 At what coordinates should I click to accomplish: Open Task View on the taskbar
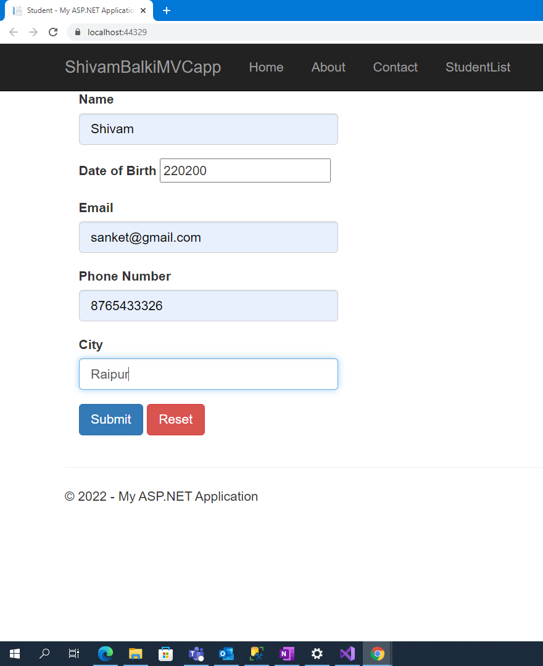(x=74, y=654)
